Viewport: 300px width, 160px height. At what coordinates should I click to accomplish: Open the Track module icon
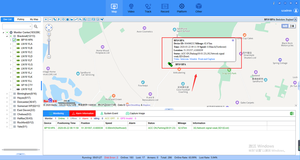(148, 8)
